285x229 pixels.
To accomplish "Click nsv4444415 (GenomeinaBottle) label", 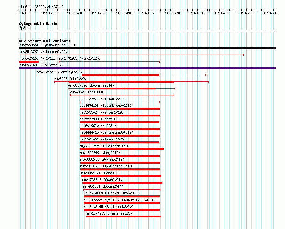I will click(x=106, y=132).
